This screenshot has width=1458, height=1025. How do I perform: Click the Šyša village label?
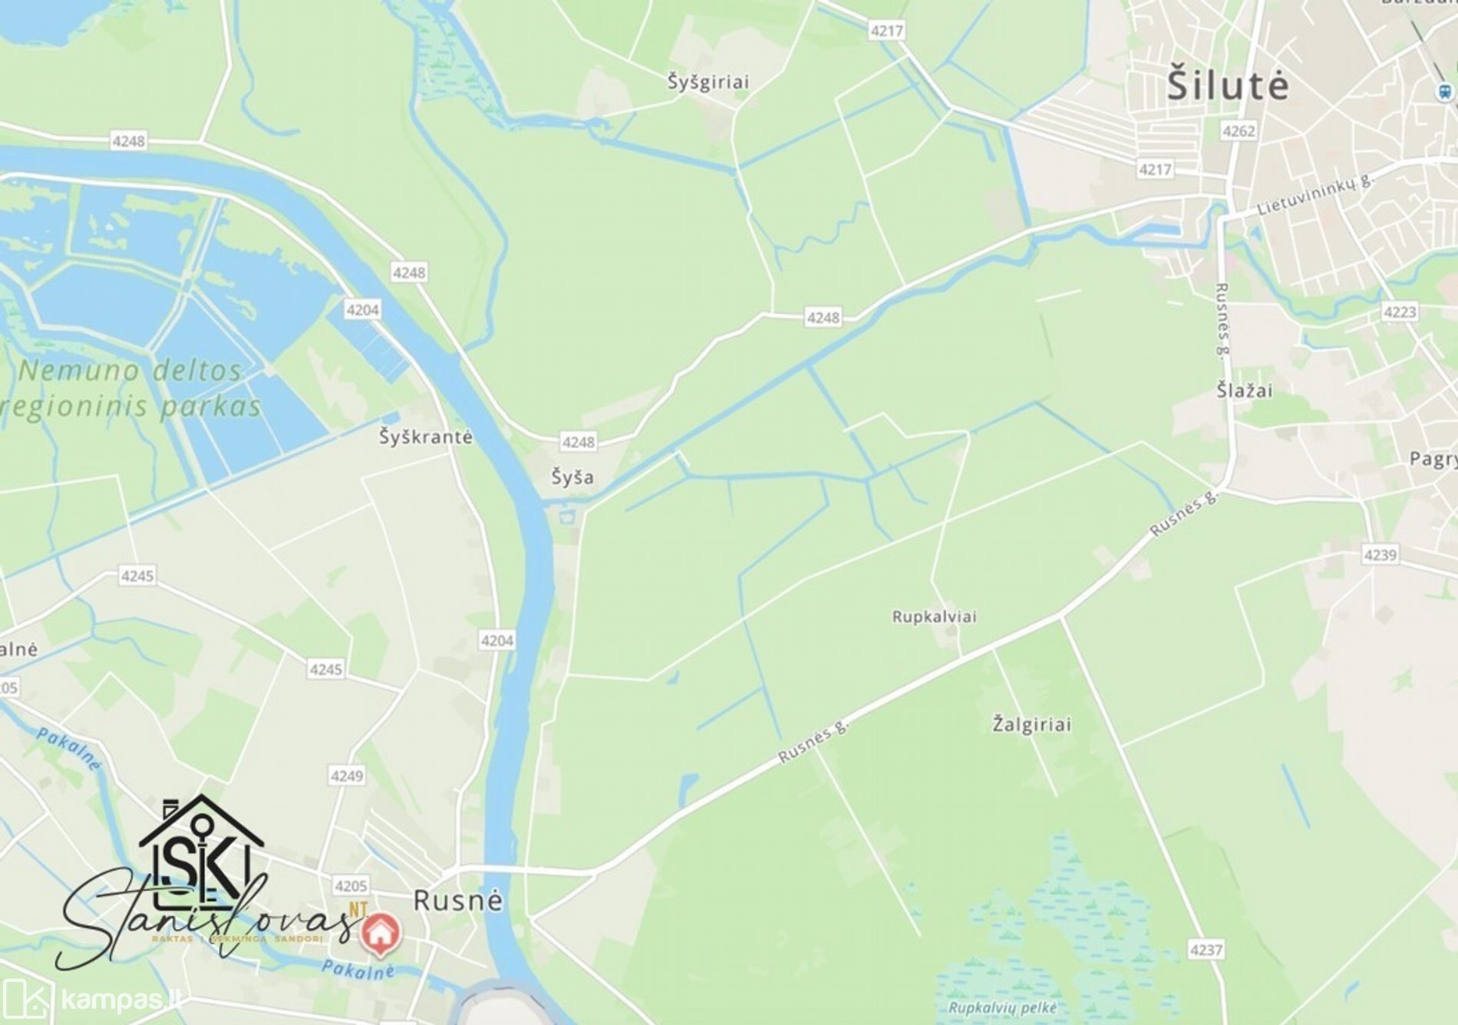point(572,477)
